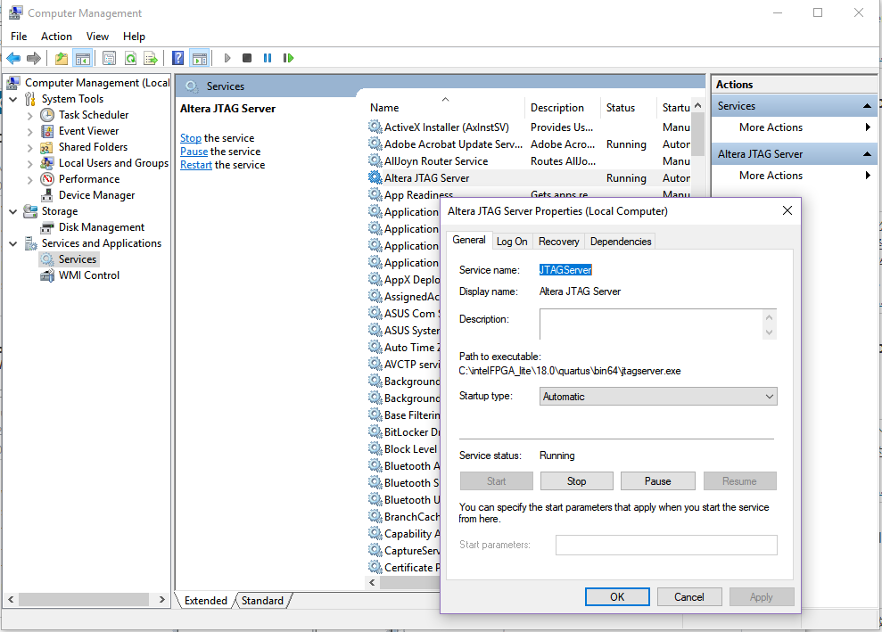Click the Forward arrow in the toolbar

click(x=34, y=58)
